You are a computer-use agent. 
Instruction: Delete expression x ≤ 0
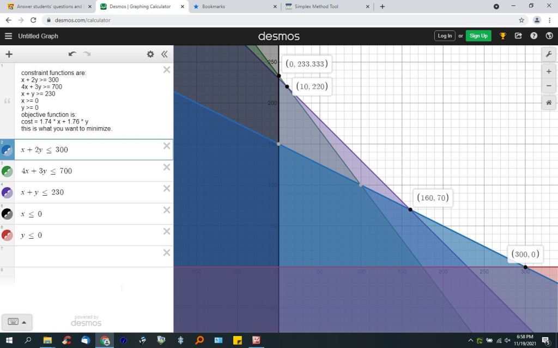point(167,210)
